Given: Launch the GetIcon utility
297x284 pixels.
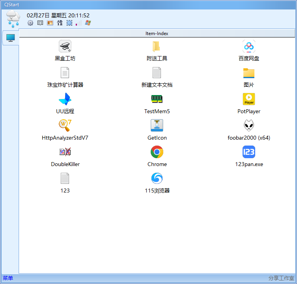Looking at the screenshot, I should 157,130.
